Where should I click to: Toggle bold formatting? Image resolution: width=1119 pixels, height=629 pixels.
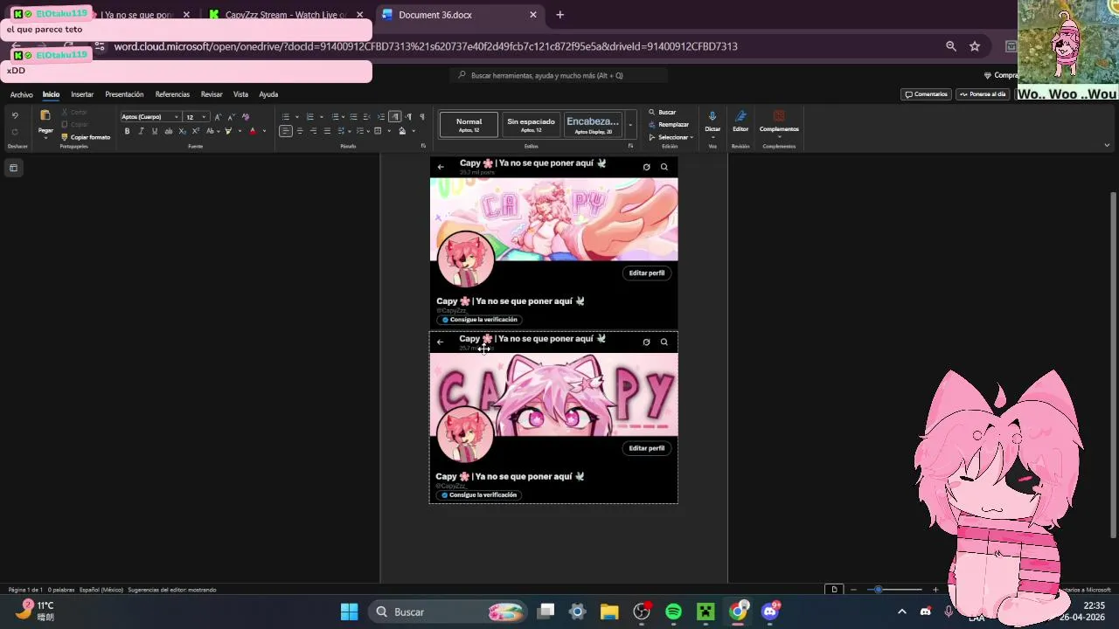tap(127, 131)
